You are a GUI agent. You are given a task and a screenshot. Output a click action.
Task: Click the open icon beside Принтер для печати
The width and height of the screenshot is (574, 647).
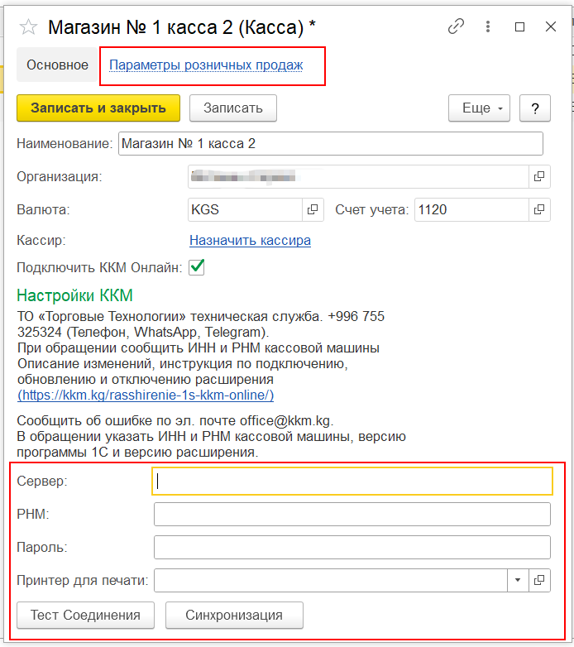tap(539, 581)
